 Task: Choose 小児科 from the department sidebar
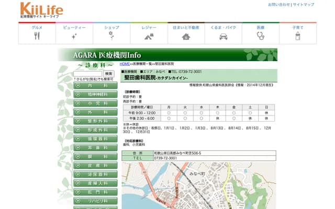92,103
